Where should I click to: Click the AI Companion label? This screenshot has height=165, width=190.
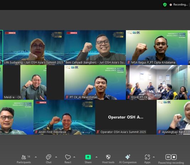point(128,162)
